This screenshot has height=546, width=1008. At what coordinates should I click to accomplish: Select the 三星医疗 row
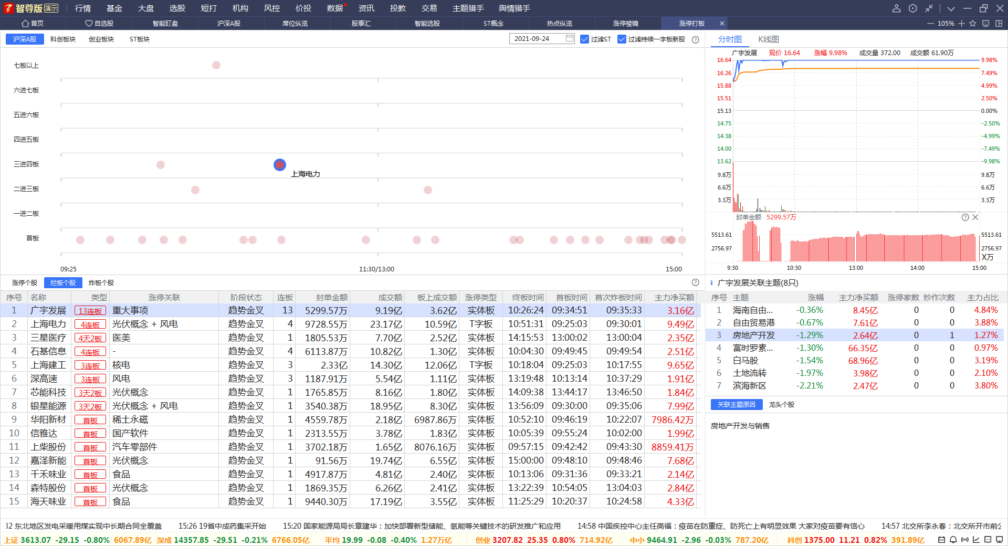pyautogui.click(x=350, y=338)
